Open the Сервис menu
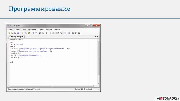This screenshot has width=180, height=101. pos(41,30)
